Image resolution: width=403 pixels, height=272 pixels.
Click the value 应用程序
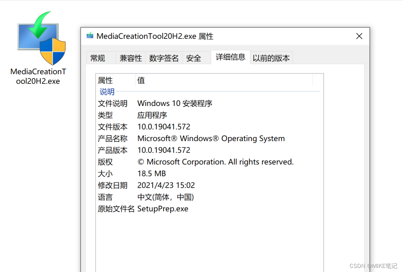click(152, 115)
